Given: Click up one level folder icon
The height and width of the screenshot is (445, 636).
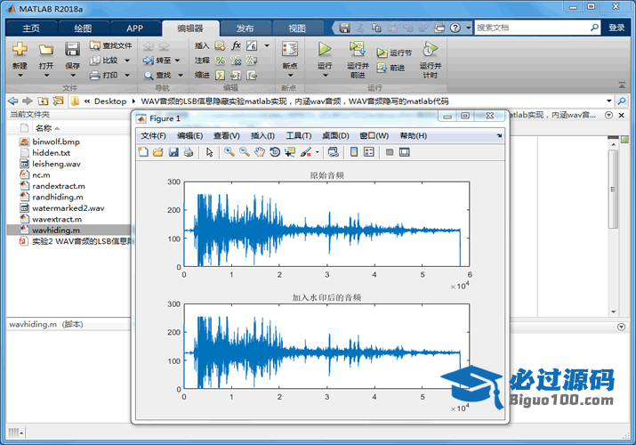Looking at the screenshot, I should coord(43,101).
